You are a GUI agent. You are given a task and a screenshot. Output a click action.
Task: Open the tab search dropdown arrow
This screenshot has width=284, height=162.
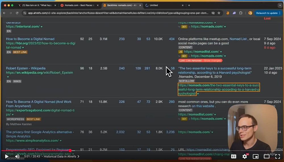coord(280,5)
